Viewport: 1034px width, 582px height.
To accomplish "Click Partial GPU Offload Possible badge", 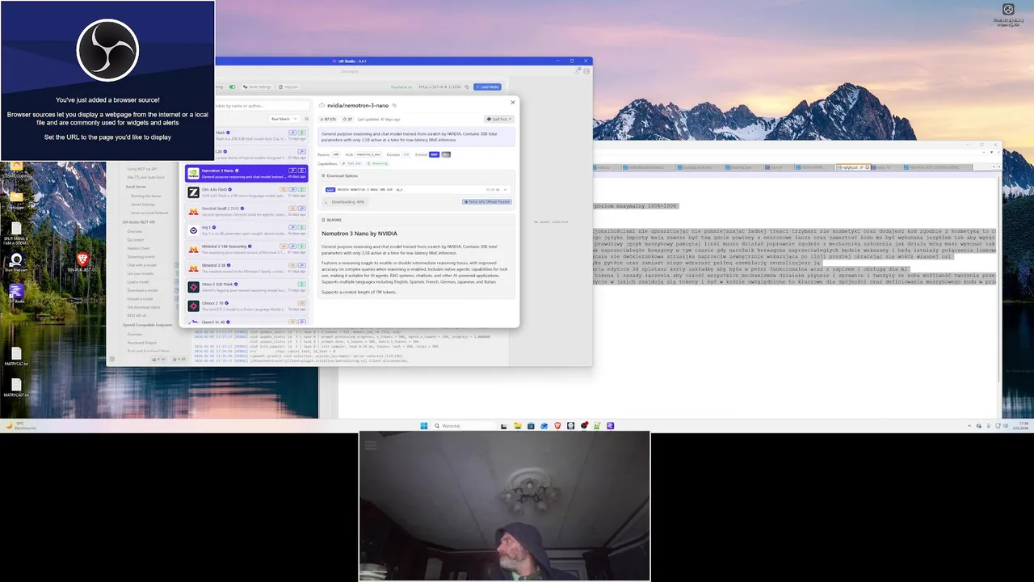I will click(x=486, y=201).
